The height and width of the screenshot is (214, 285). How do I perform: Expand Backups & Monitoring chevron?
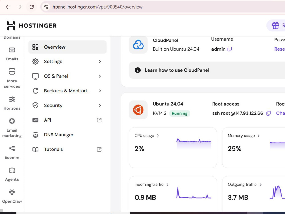coord(100,91)
